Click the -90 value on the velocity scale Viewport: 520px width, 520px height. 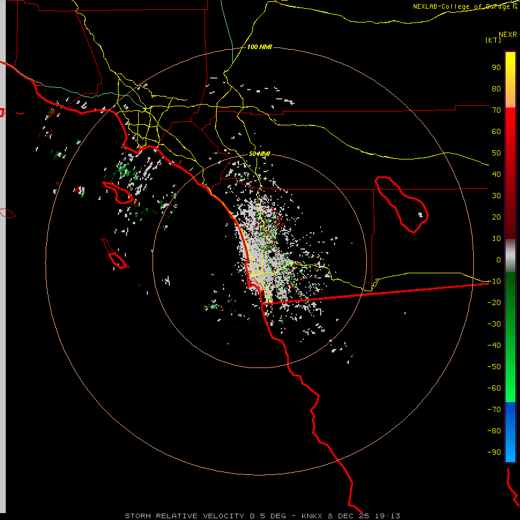pyautogui.click(x=494, y=452)
